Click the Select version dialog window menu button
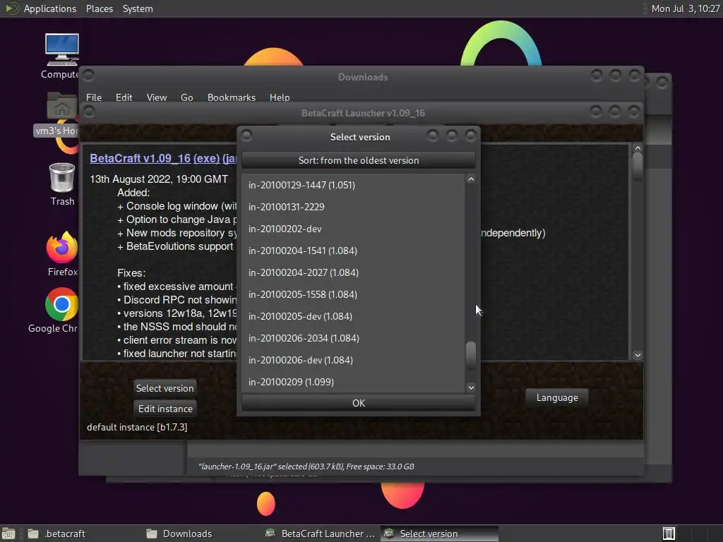This screenshot has height=542, width=723. click(x=246, y=135)
